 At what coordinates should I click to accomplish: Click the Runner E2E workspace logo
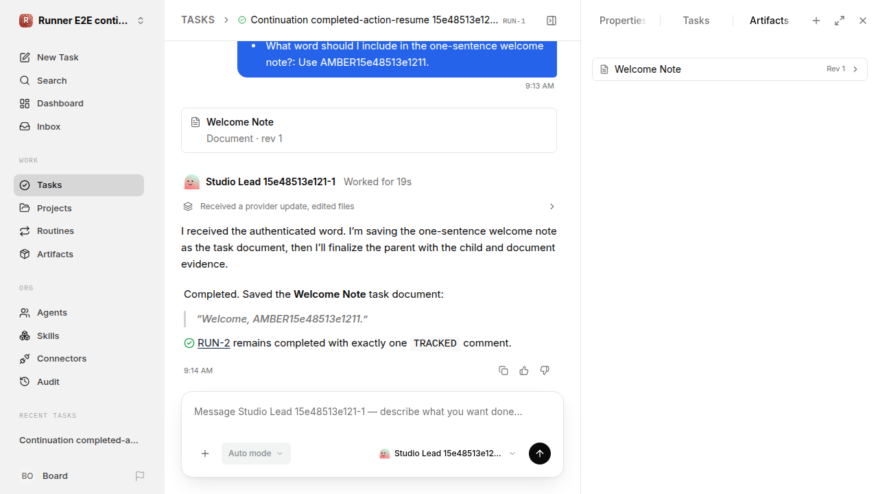click(26, 21)
